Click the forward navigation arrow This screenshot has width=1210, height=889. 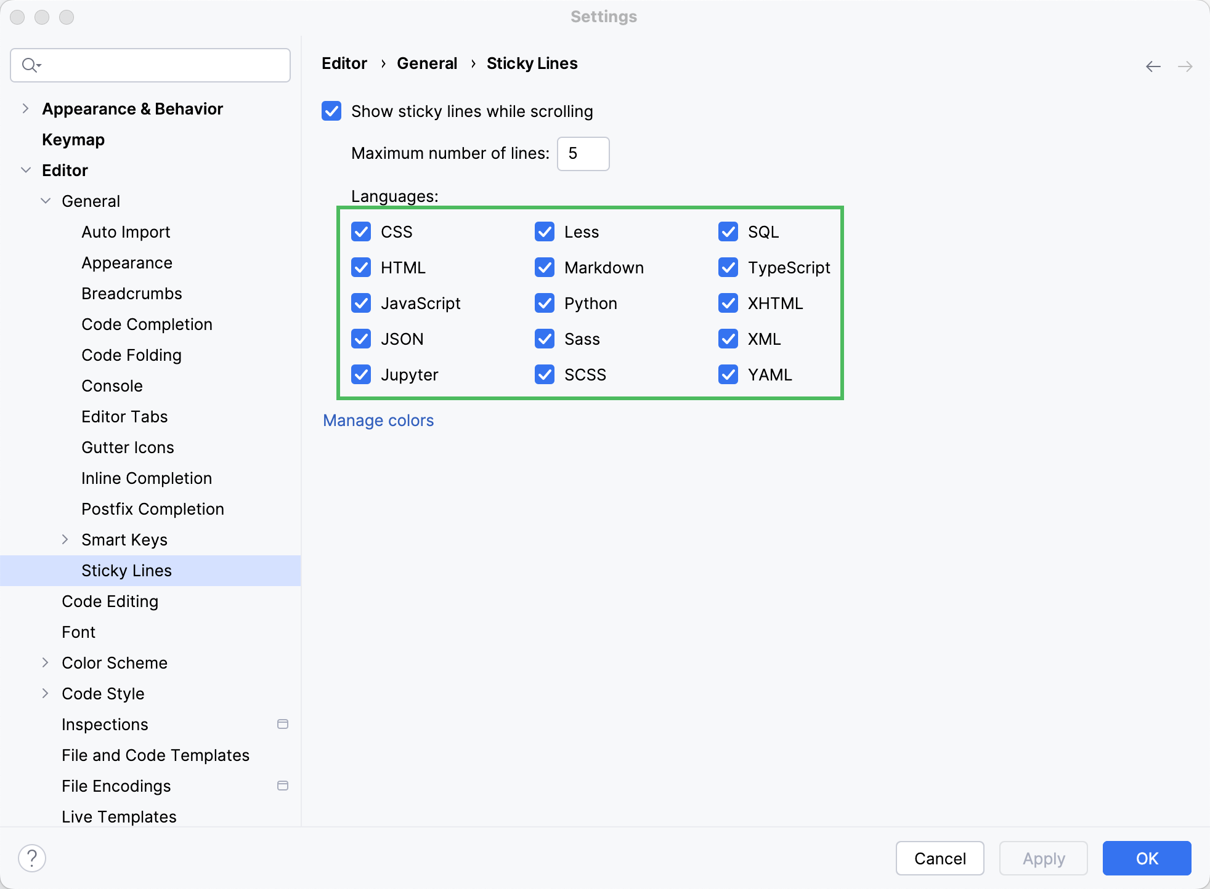pyautogui.click(x=1185, y=66)
